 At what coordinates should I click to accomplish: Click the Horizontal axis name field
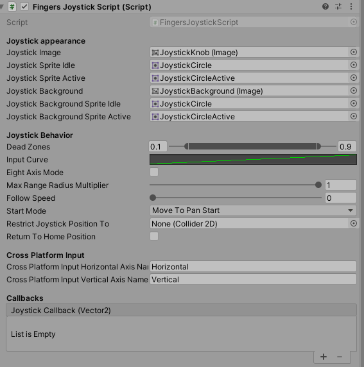(253, 267)
